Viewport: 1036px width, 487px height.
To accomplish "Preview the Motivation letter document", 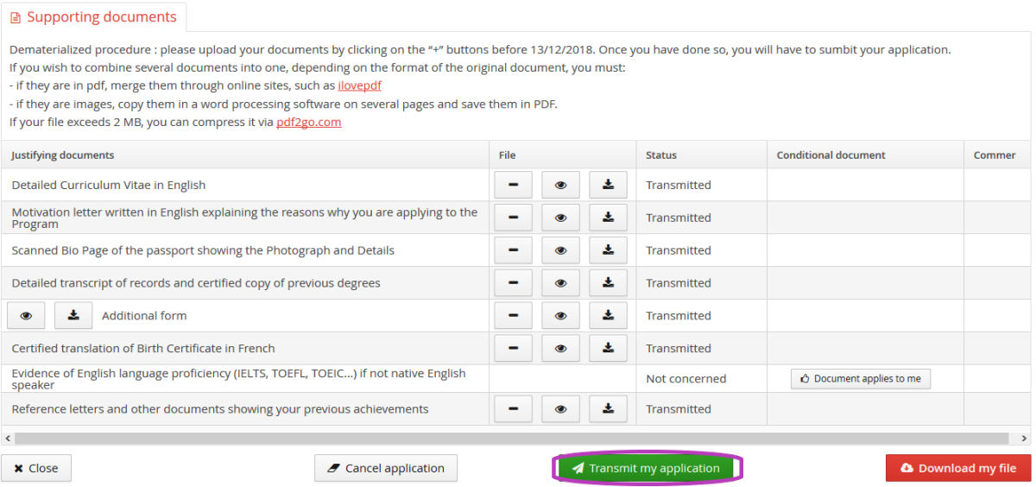I will pyautogui.click(x=560, y=218).
